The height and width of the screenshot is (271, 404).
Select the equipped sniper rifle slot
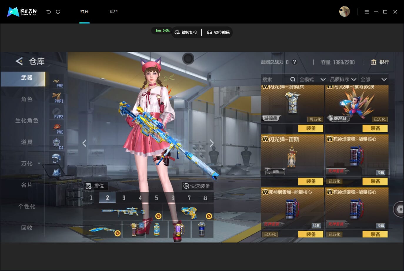coord(122,212)
